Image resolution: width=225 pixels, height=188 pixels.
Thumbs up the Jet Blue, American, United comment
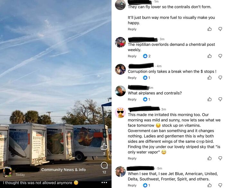pos(210,185)
